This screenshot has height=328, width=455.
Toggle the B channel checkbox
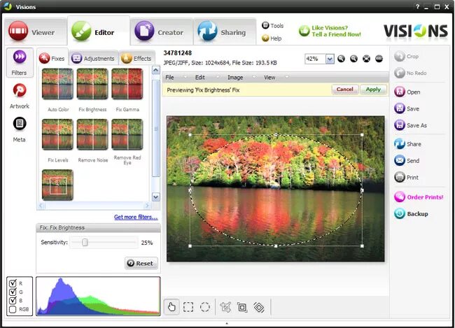point(13,301)
